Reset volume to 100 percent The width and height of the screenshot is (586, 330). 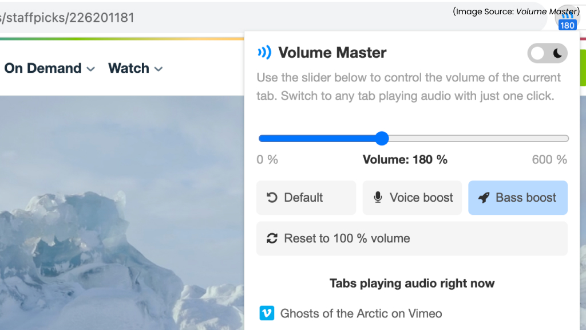pyautogui.click(x=411, y=238)
